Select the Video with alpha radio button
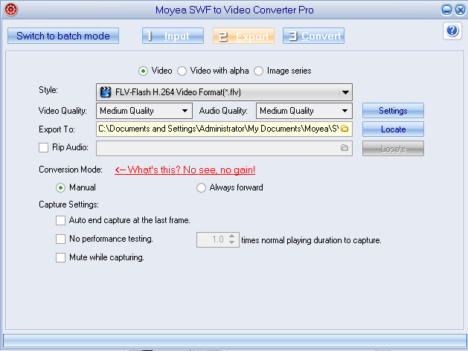468x351 pixels. click(182, 71)
